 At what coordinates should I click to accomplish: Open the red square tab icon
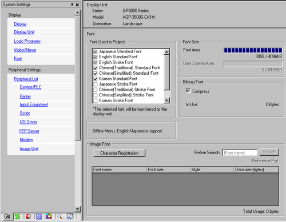28,216
